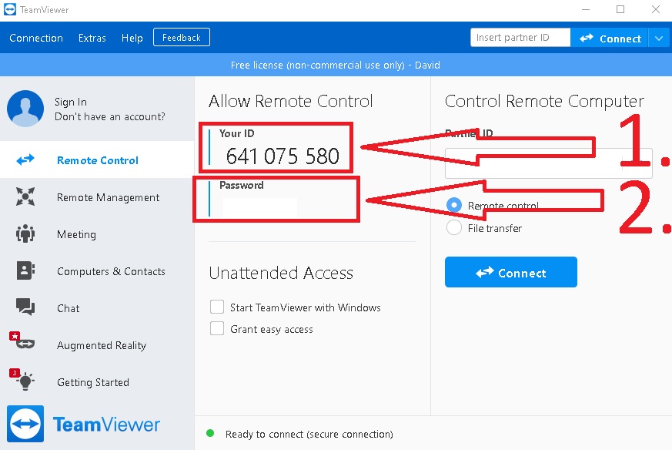
Task: Click the TeamViewer title bar app icon
Action: click(10, 9)
